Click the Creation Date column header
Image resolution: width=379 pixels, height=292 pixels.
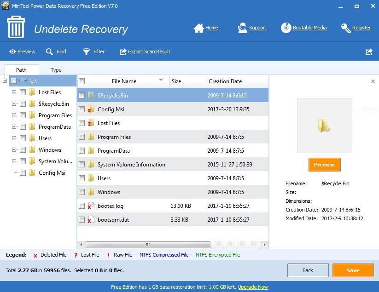coord(237,81)
